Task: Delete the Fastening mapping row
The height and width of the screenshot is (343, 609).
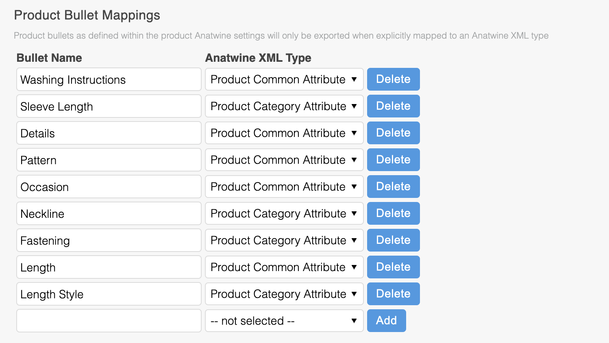Action: pyautogui.click(x=393, y=240)
